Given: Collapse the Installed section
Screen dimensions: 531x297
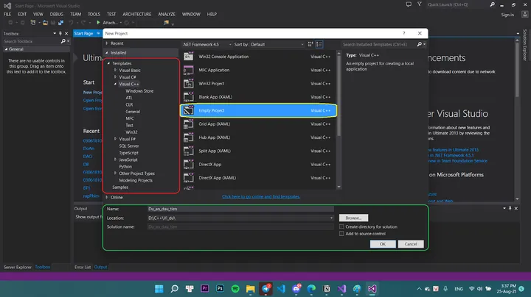Looking at the screenshot, I should pyautogui.click(x=107, y=53).
